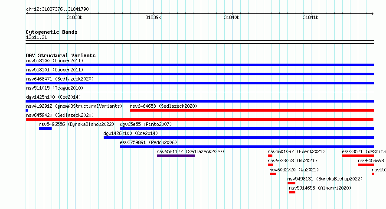This screenshot has width=386, height=209.
Task: Click the dgv65e55 (Pinto2007) label
Action: tap(146, 124)
